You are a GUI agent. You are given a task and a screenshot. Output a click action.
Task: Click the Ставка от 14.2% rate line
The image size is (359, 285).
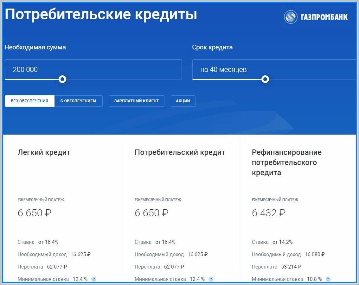click(272, 242)
